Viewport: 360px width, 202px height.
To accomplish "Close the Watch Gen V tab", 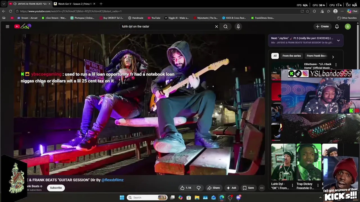I will click(x=94, y=4).
